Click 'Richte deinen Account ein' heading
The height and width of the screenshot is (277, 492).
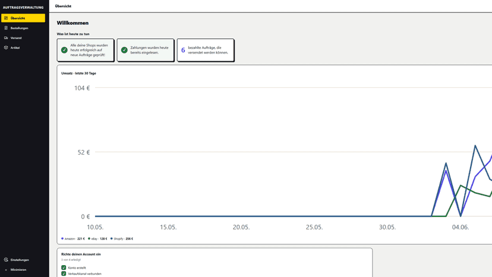coord(81,254)
